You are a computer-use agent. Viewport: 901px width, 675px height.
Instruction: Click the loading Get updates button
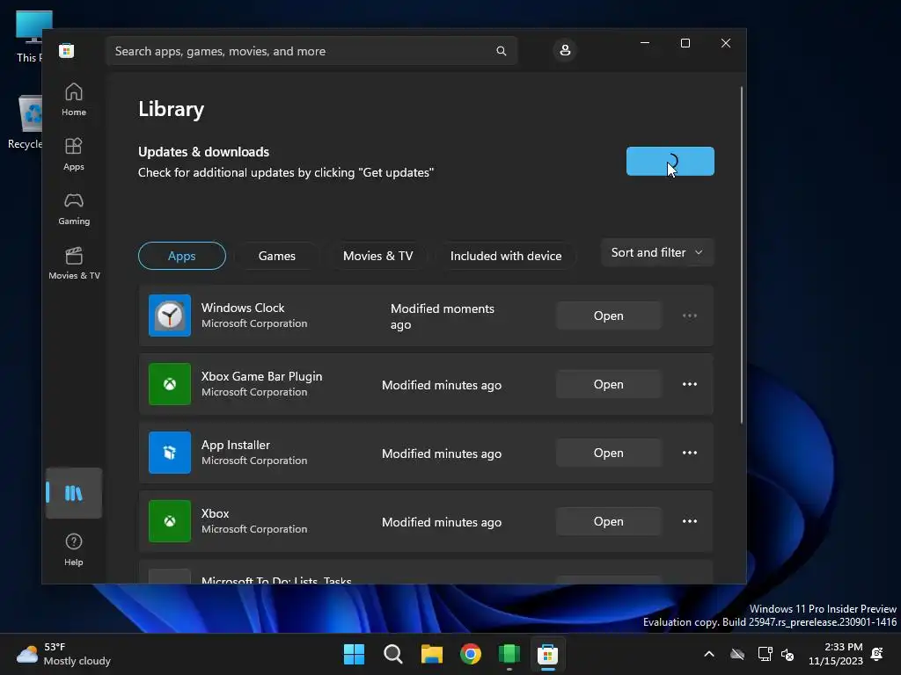[670, 162]
